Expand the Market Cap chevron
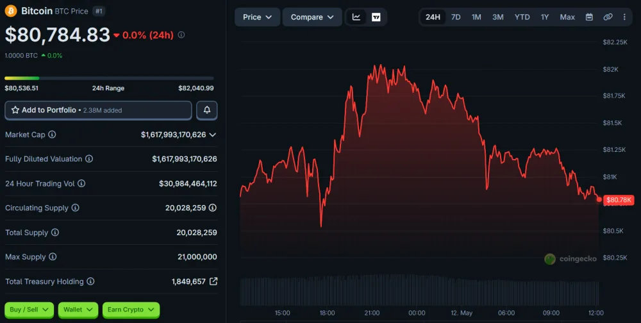Viewport: 641px width, 323px height. click(213, 135)
